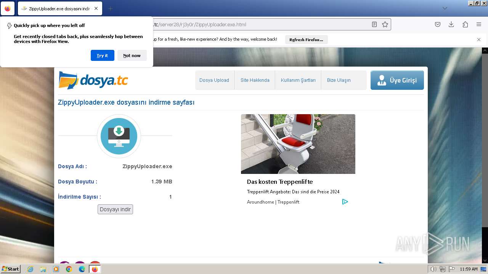Click the ZippyUploader.exe file name text
Image resolution: width=488 pixels, height=274 pixels.
[x=147, y=166]
